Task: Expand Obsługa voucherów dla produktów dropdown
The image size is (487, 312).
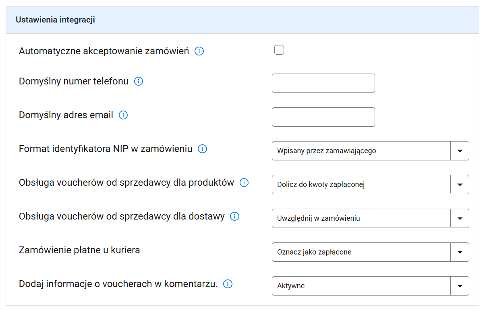Action: [460, 185]
